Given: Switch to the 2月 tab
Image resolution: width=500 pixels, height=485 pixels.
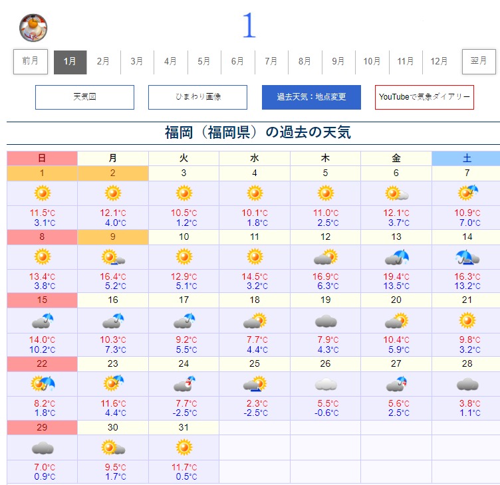Looking at the screenshot, I should pos(103,62).
